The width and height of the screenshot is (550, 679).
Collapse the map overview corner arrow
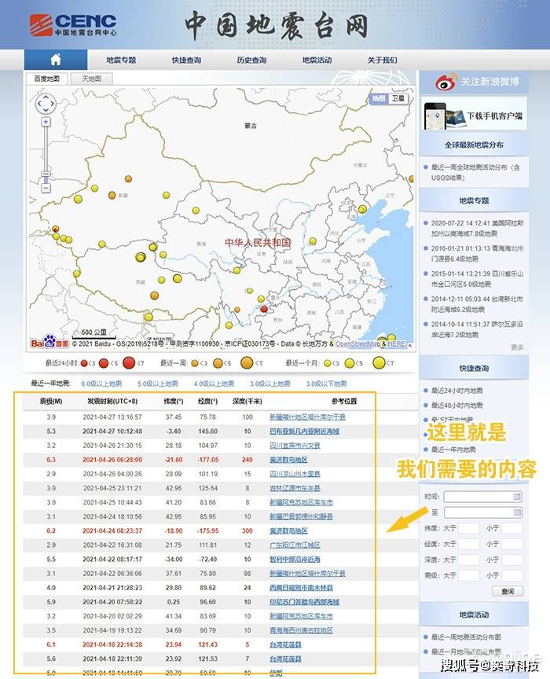pos(409,345)
